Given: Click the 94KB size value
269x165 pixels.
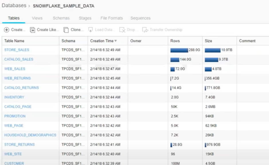Looking at the screenshot, I should click(209, 116).
